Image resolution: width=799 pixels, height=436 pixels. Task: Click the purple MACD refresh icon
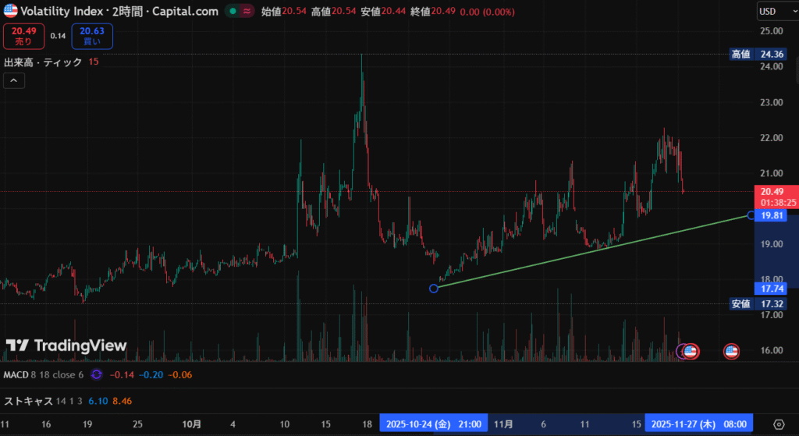(x=96, y=375)
